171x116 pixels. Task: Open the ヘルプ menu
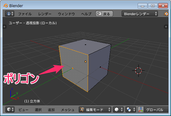[x=86, y=14]
